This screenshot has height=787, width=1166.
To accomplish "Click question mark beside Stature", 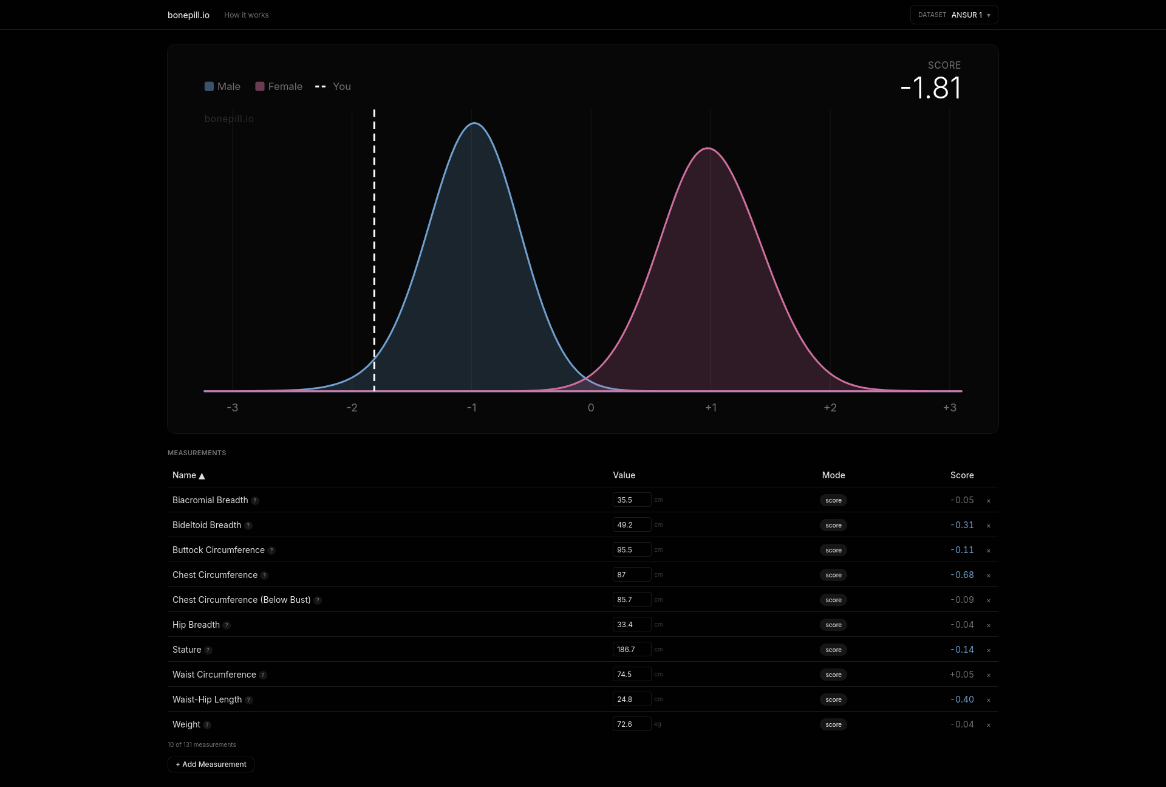I will click(x=208, y=650).
